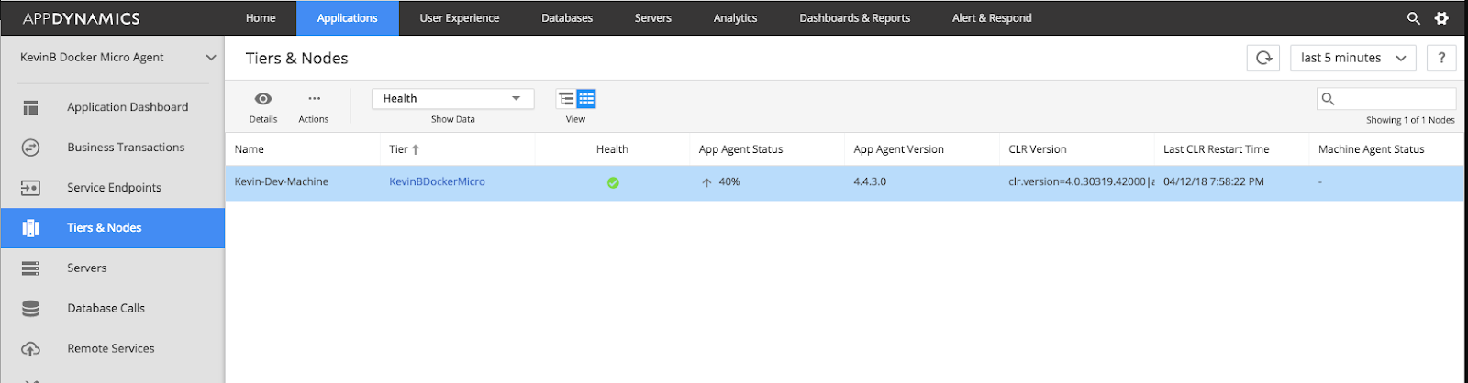Open Remote Services in sidebar

point(111,349)
